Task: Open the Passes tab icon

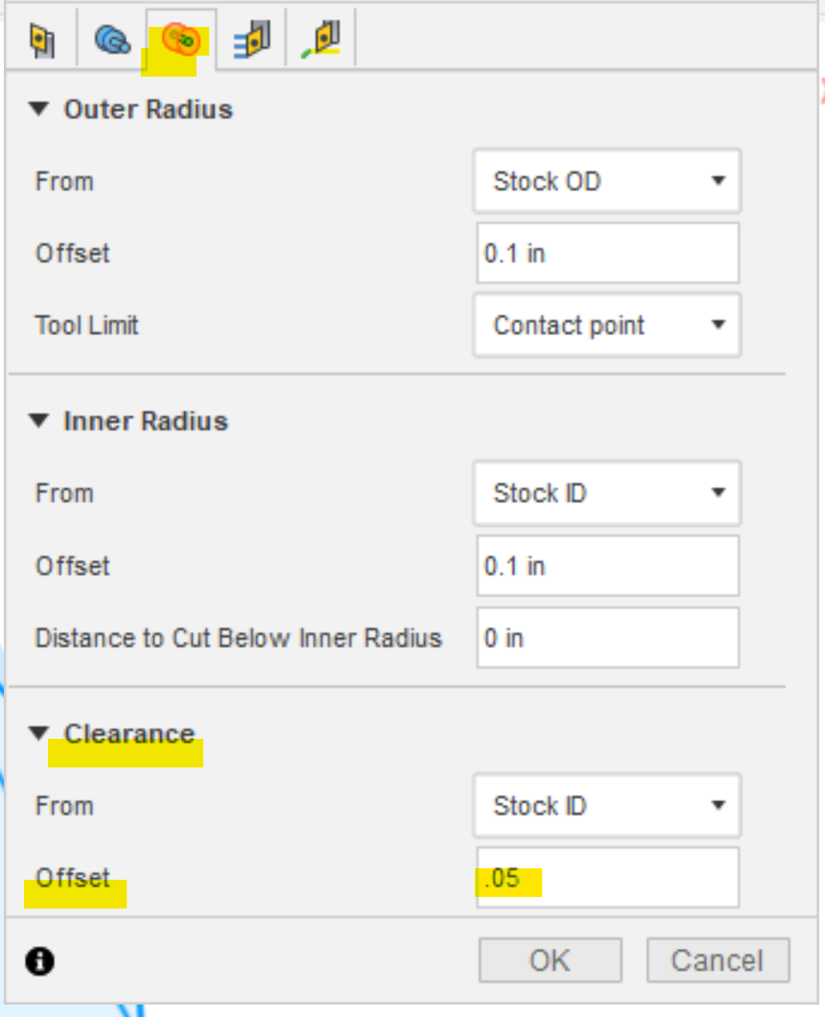Action: click(x=251, y=40)
